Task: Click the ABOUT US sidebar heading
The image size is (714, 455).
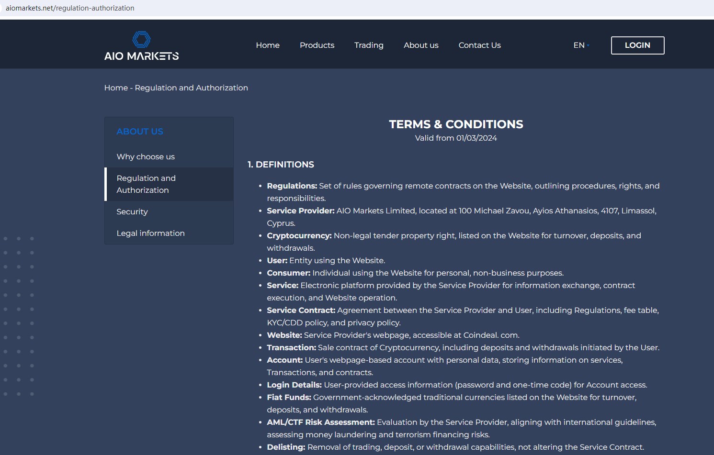Action: pos(140,131)
